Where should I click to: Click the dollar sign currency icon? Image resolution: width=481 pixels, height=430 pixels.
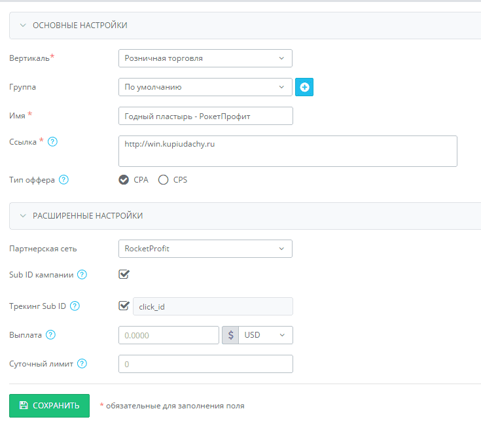[230, 335]
